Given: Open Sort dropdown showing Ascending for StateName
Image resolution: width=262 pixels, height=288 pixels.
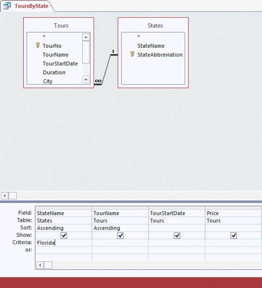Looking at the screenshot, I should coord(64,228).
